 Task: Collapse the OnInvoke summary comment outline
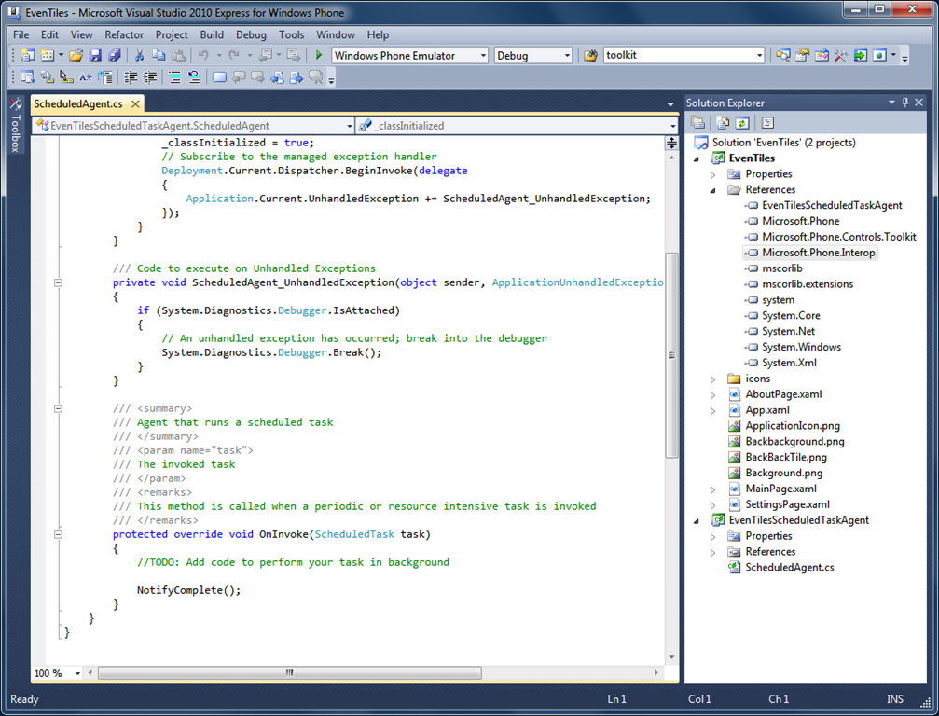pyautogui.click(x=58, y=408)
